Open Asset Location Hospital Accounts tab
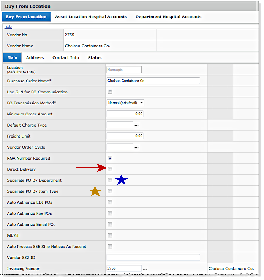The image size is (264, 280). click(x=91, y=17)
